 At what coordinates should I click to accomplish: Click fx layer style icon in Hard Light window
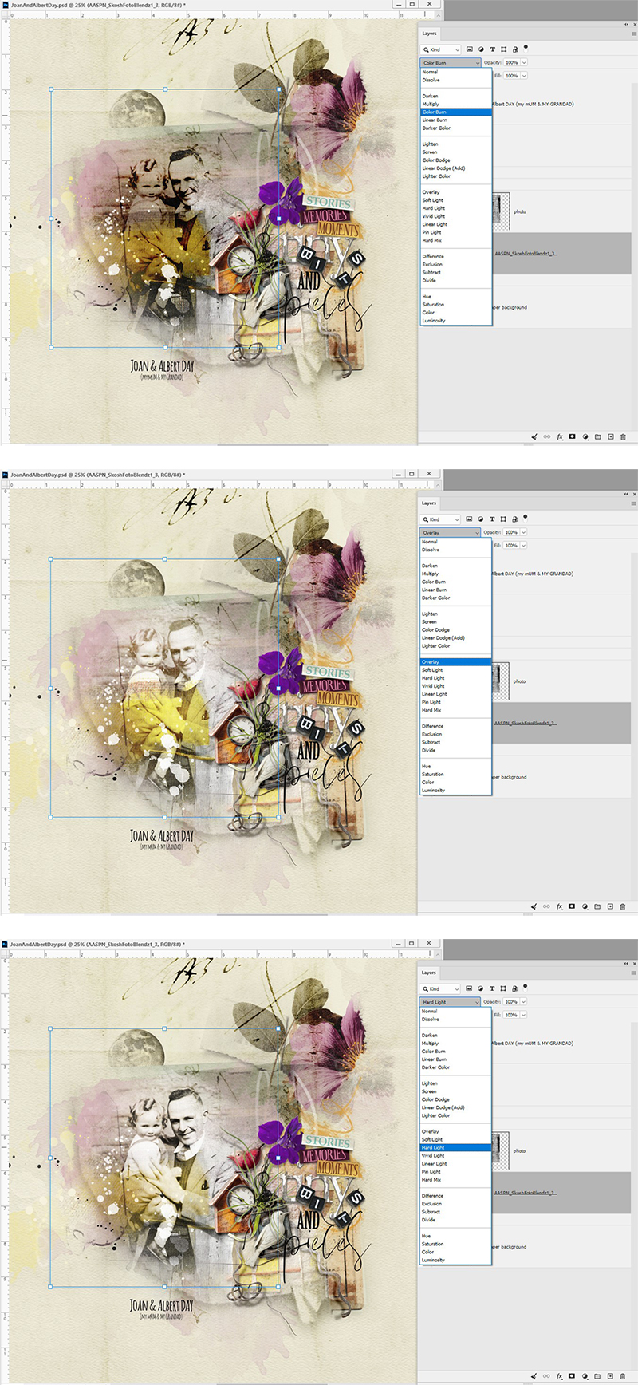point(560,1376)
